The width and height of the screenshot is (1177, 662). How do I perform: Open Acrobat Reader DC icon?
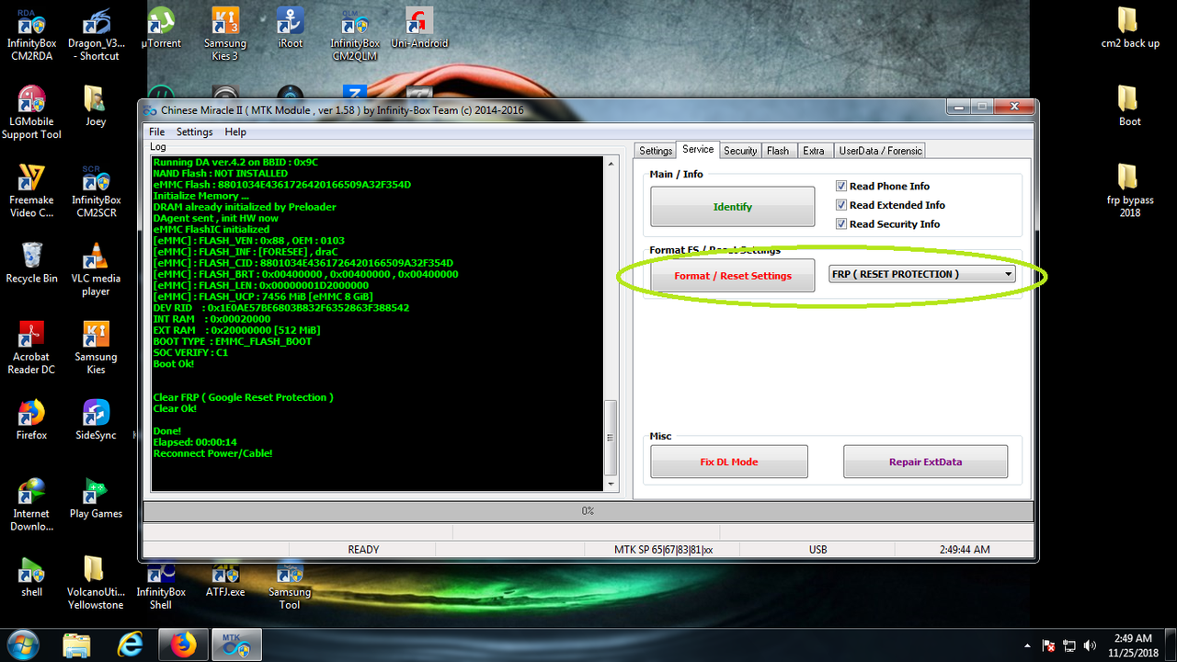pyautogui.click(x=31, y=347)
